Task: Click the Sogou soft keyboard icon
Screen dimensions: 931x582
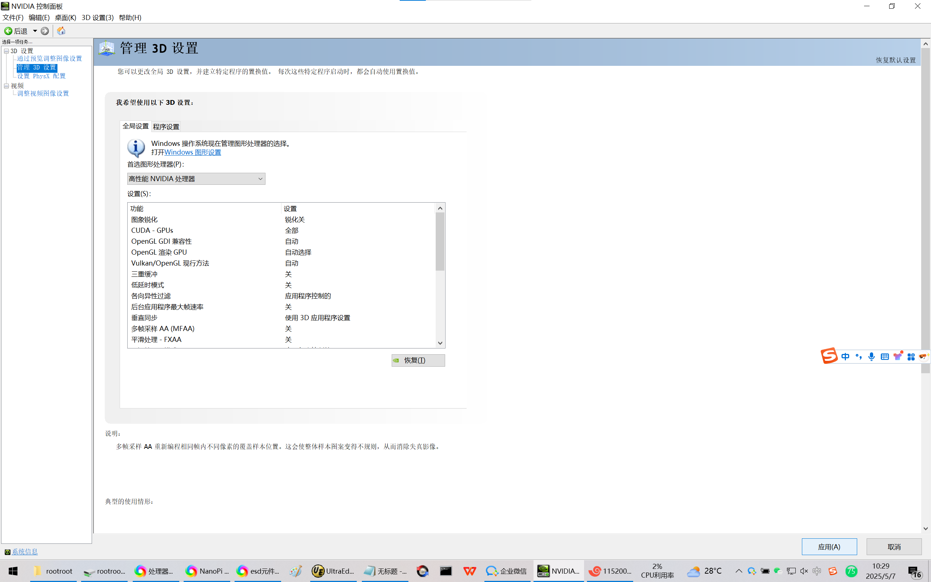Action: [x=884, y=356]
